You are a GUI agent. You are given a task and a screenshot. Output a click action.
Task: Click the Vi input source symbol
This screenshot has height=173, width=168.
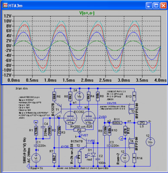coord(36,158)
